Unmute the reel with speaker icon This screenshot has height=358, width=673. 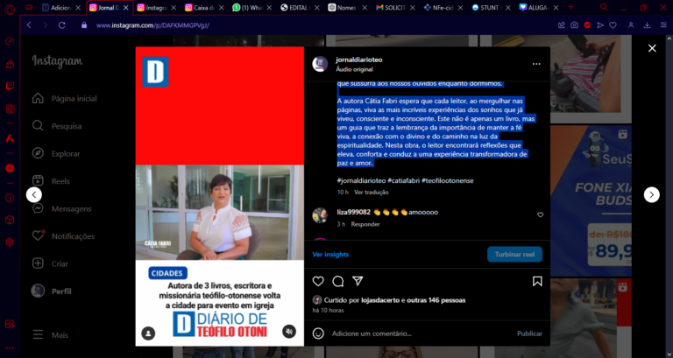289,332
